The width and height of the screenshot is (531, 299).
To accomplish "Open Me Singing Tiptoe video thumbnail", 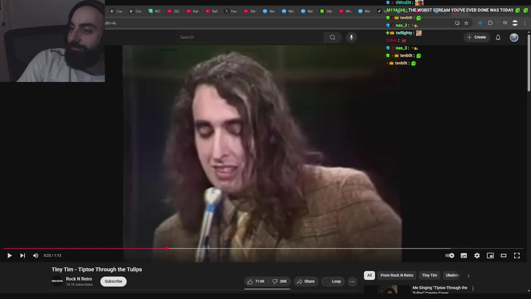I will click(387, 289).
